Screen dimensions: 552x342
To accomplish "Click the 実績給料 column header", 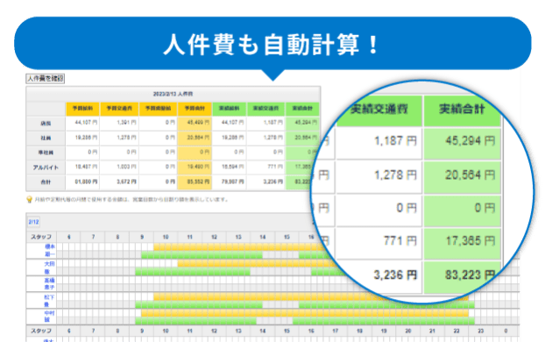I will (230, 109).
